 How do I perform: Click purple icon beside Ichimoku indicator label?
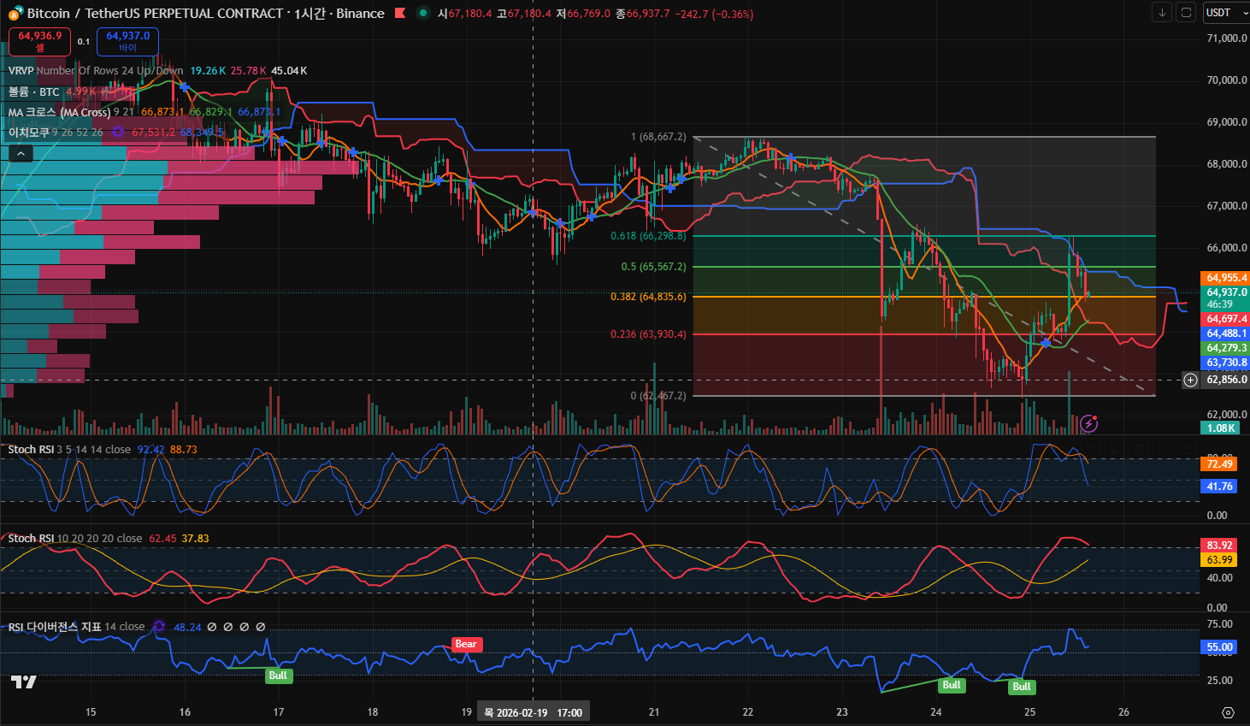[x=118, y=133]
